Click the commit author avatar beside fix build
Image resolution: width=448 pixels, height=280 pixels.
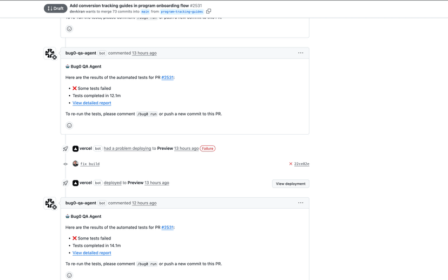pos(76,164)
